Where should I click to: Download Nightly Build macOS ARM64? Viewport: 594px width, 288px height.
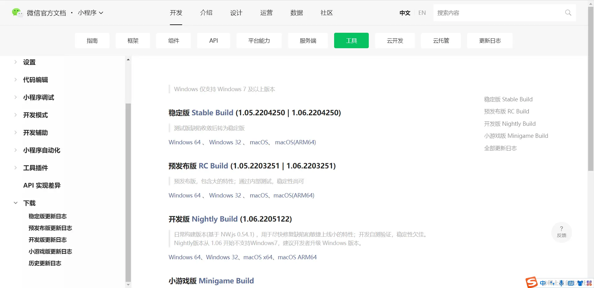tap(297, 257)
